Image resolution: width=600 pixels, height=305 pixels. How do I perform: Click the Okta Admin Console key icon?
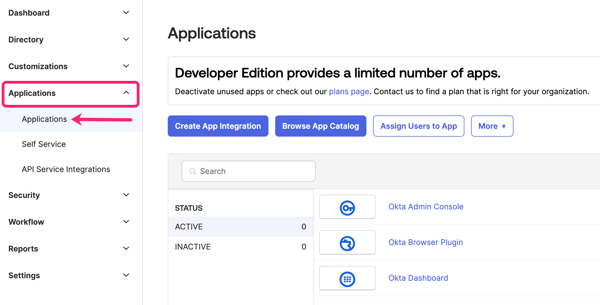click(x=347, y=208)
